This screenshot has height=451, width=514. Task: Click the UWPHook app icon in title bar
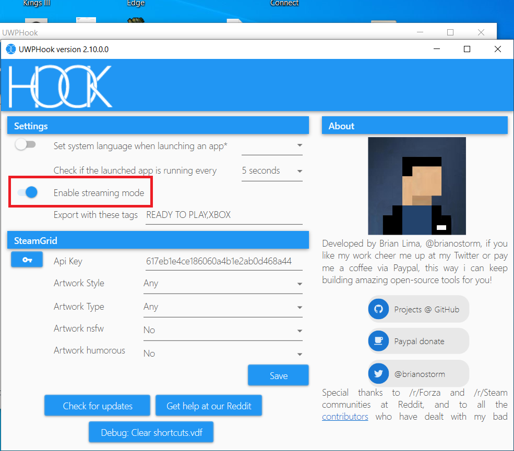[11, 49]
